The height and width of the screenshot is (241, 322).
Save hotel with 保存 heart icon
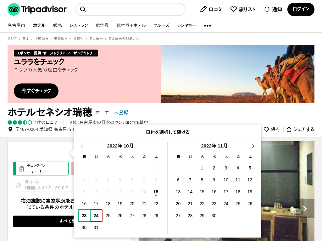click(x=266, y=129)
